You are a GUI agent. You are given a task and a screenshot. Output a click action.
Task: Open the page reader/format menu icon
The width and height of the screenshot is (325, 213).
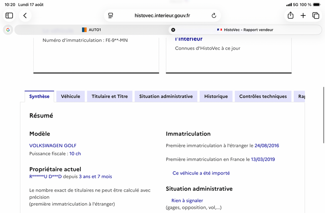pos(110,15)
